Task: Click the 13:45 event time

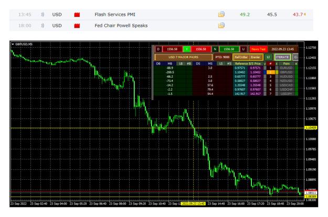Action: click(25, 14)
